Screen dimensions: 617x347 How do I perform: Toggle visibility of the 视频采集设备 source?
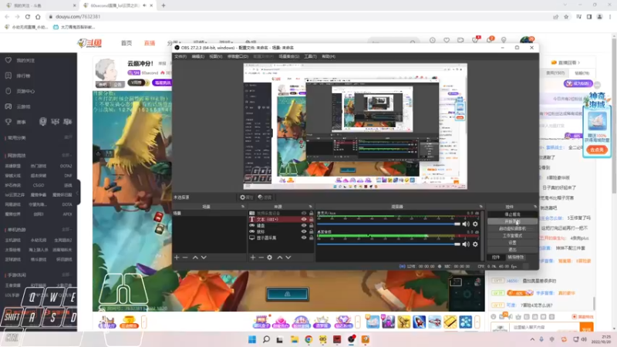coord(304,214)
